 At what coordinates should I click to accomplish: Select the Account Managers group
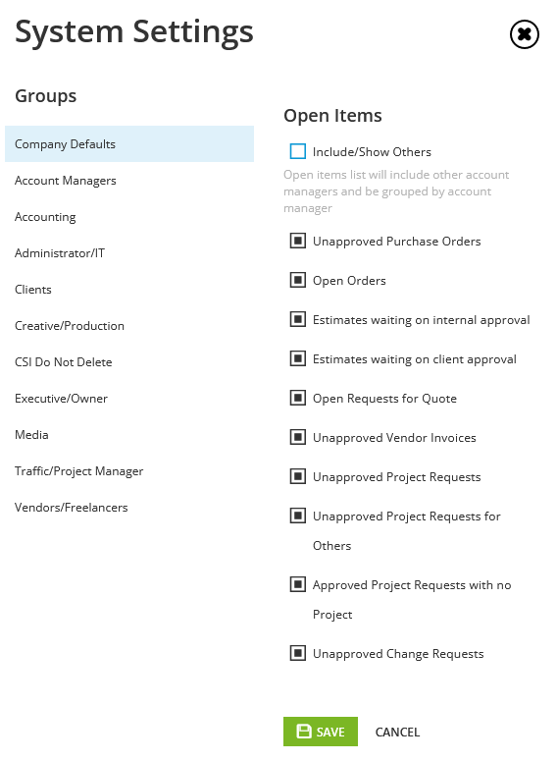point(129,181)
